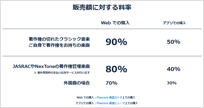Select the アプリでの購入 column header
The width and height of the screenshot is (204, 108).
(x=174, y=23)
